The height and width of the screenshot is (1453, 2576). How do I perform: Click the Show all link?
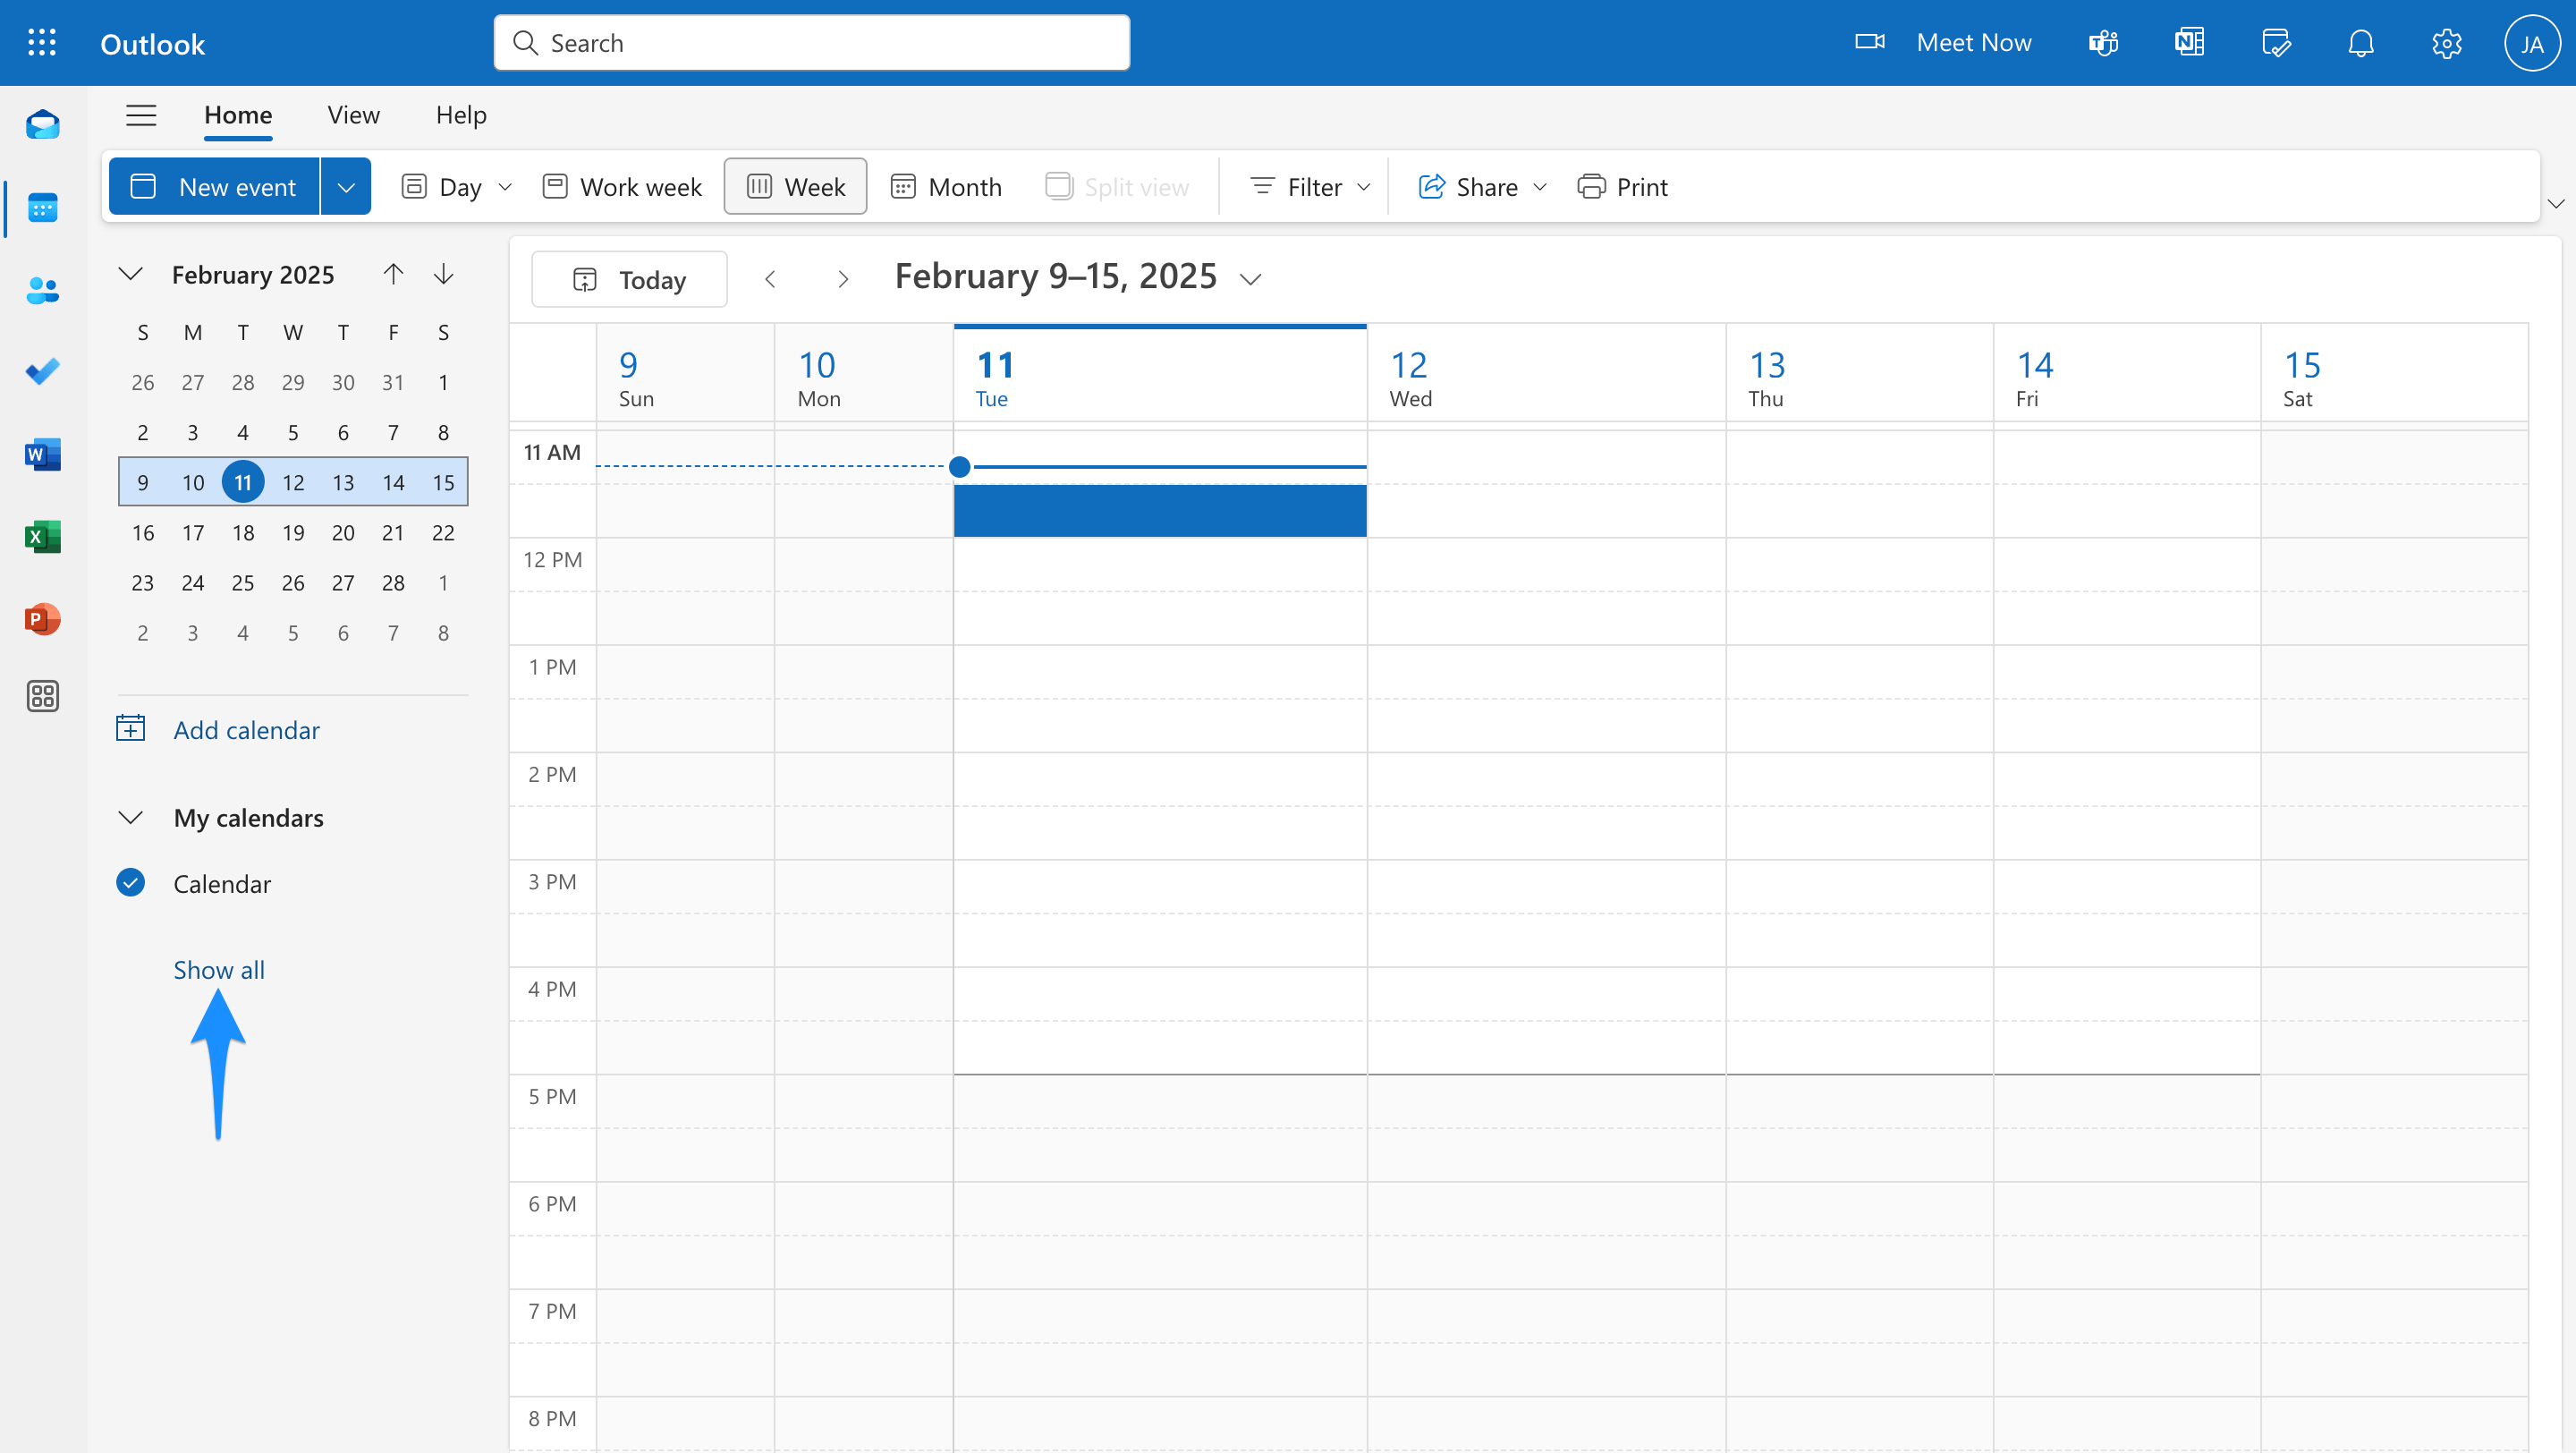click(x=219, y=969)
